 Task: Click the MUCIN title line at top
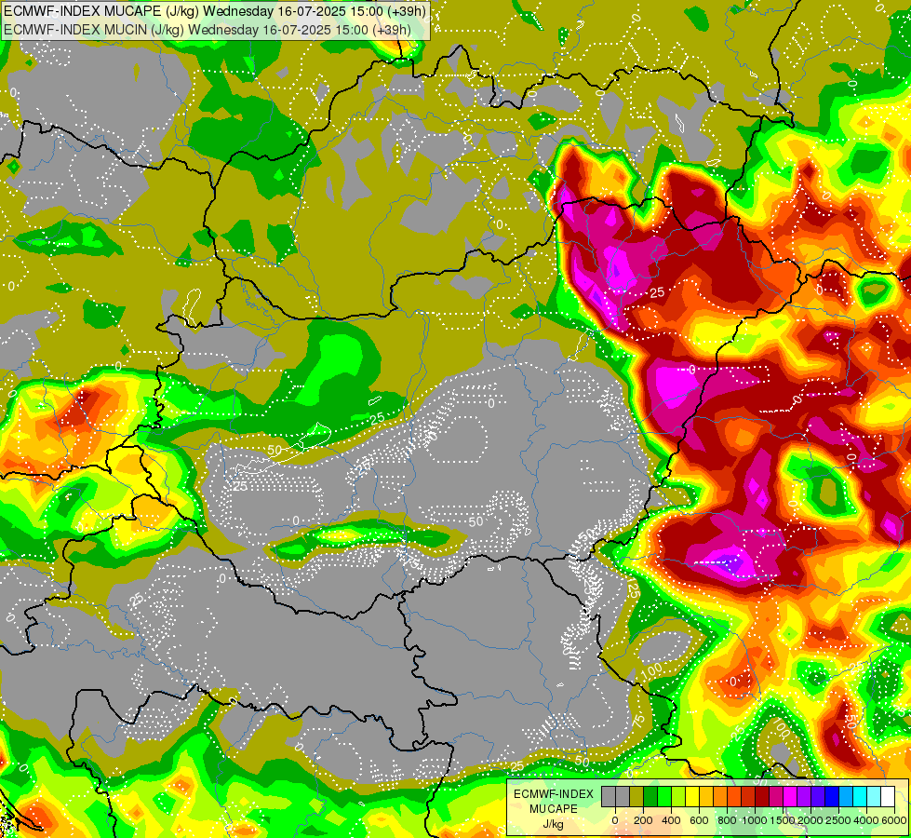pos(207,30)
